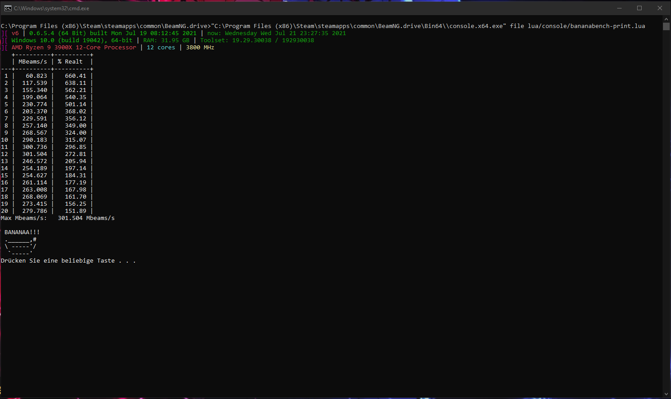Click the value 177.19 in row 16

(x=76, y=183)
